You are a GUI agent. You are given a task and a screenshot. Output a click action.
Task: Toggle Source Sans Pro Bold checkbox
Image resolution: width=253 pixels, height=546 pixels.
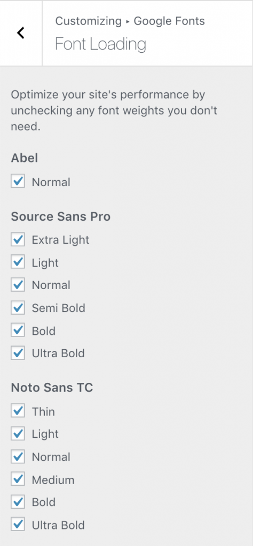18,331
